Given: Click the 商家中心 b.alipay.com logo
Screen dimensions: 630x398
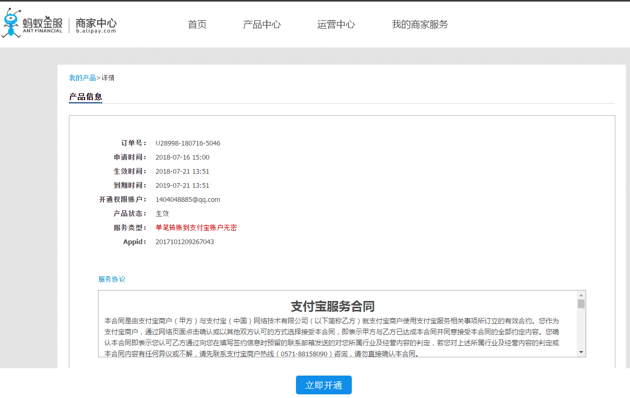Looking at the screenshot, I should point(96,25).
